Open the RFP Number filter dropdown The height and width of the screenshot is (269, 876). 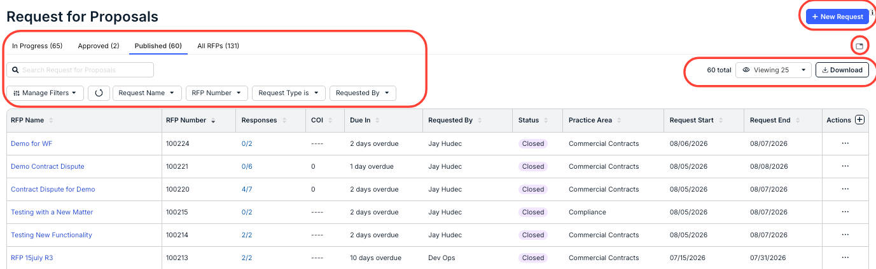point(216,93)
